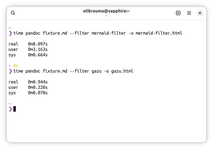Click the purple prompt arrow before first command

pyautogui.click(x=10, y=33)
